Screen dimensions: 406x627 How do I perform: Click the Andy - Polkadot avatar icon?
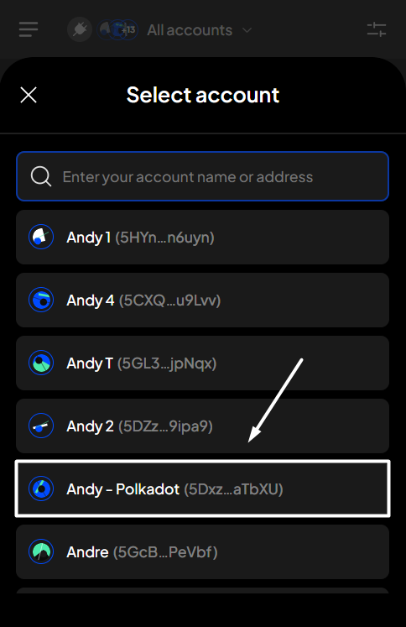pos(41,489)
